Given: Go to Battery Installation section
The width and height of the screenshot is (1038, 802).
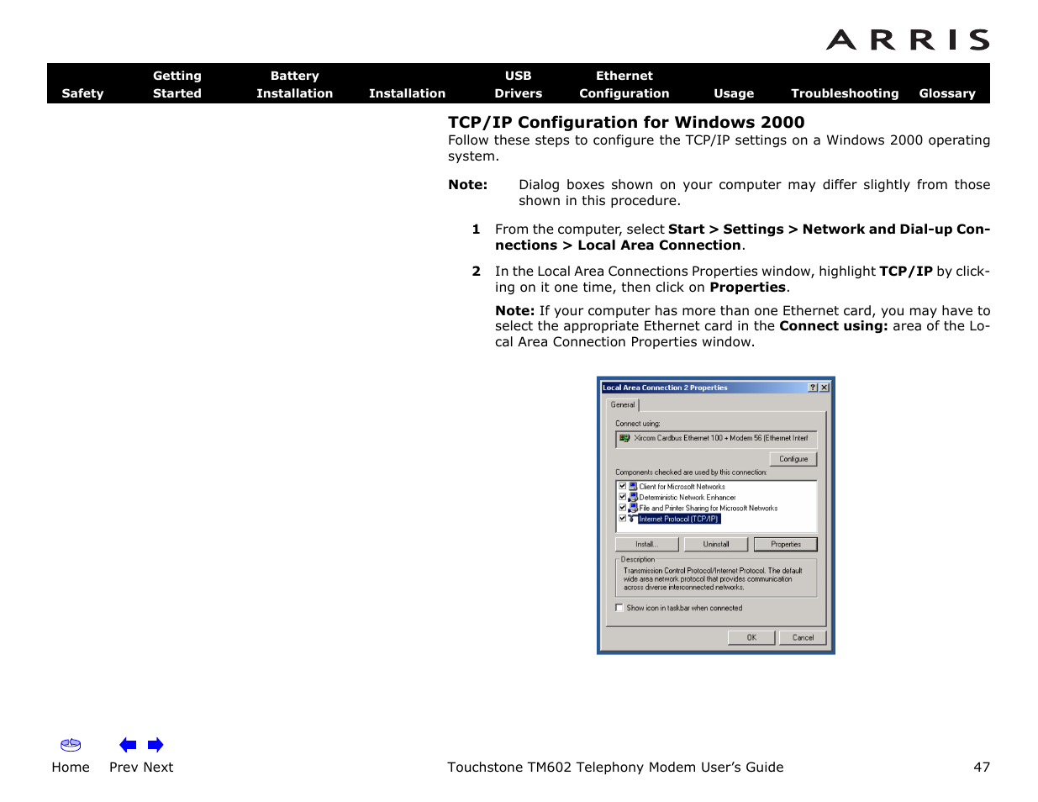Looking at the screenshot, I should [294, 84].
